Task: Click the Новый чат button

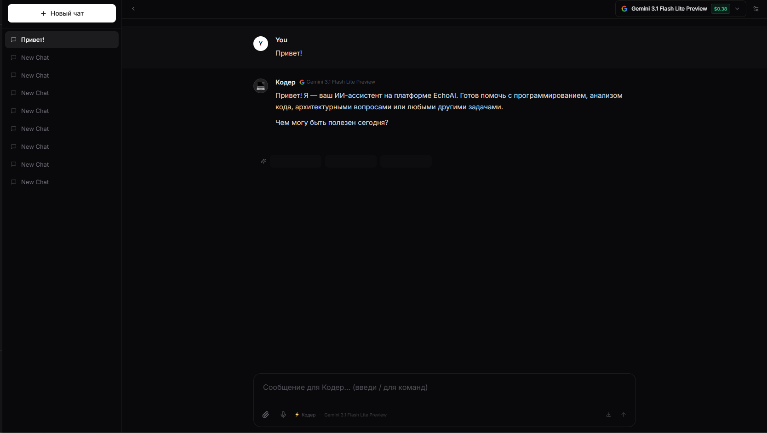Action: coord(62,13)
